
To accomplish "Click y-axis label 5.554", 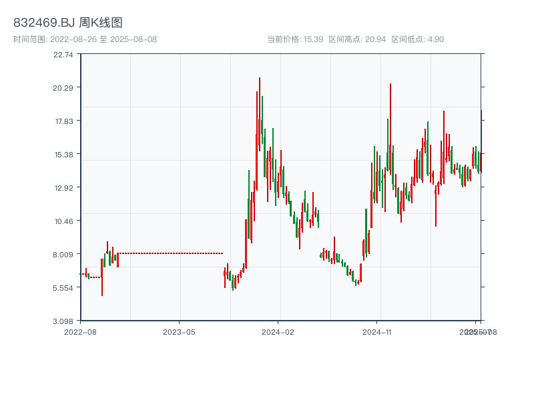I will pos(63,288).
